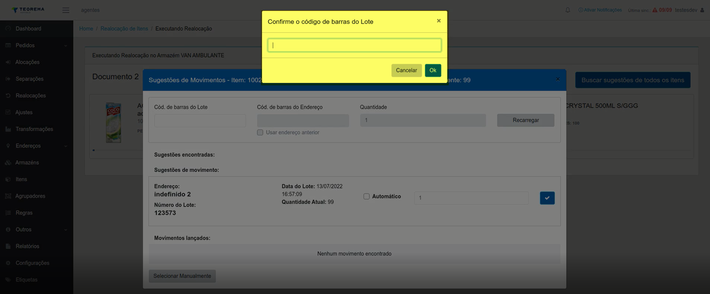Click the Recarregar button
Viewport: 710px width, 294px height.
click(525, 120)
